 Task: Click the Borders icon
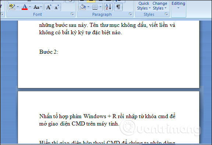(x=95, y=7)
